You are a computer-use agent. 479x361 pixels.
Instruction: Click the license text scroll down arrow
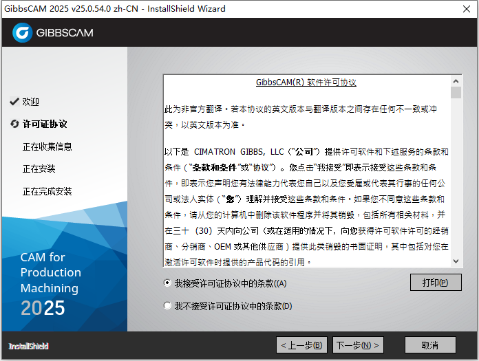(x=456, y=261)
